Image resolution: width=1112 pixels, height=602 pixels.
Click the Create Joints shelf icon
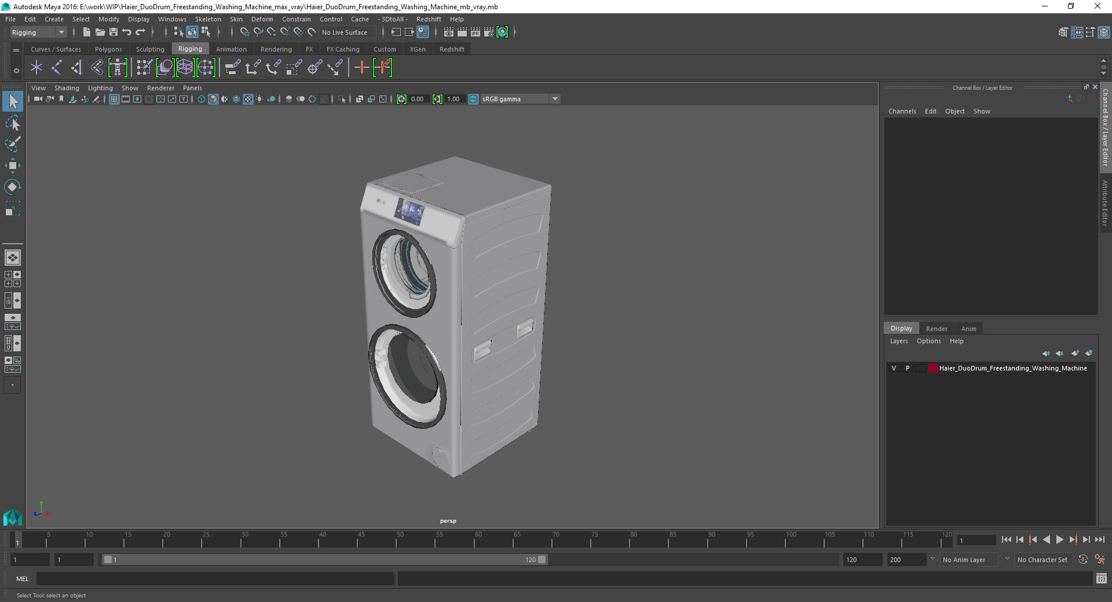click(57, 68)
